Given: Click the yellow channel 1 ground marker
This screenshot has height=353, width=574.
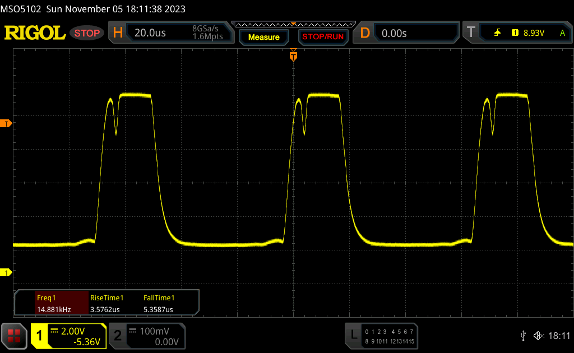Looking at the screenshot, I should click(6, 272).
